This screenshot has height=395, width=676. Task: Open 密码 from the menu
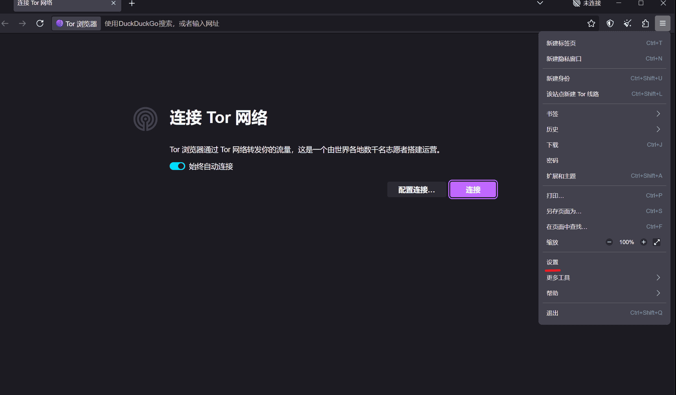click(604, 160)
